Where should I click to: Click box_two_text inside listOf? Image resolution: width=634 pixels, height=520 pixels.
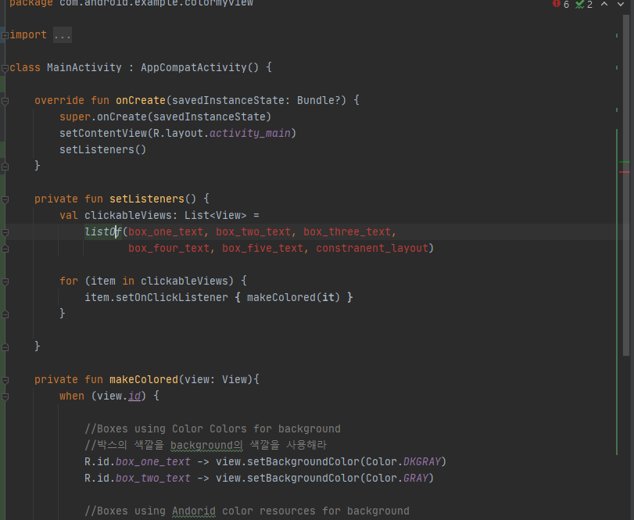click(x=253, y=231)
